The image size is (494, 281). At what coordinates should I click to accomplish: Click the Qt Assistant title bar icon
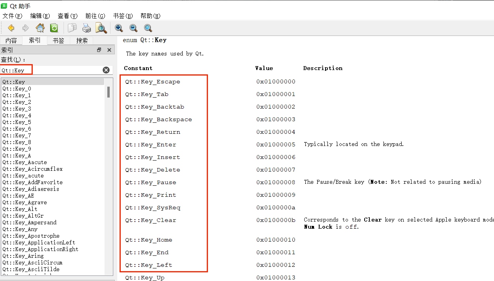point(5,6)
